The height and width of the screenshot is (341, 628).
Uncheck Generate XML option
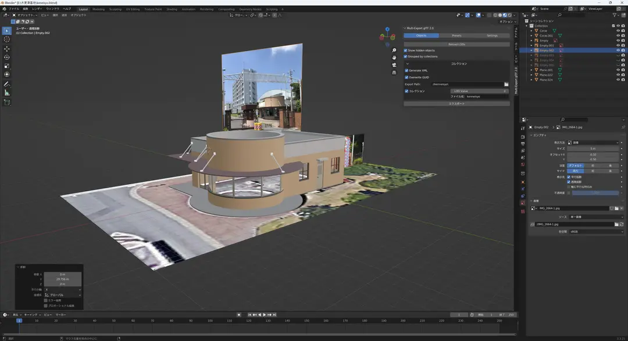click(406, 70)
